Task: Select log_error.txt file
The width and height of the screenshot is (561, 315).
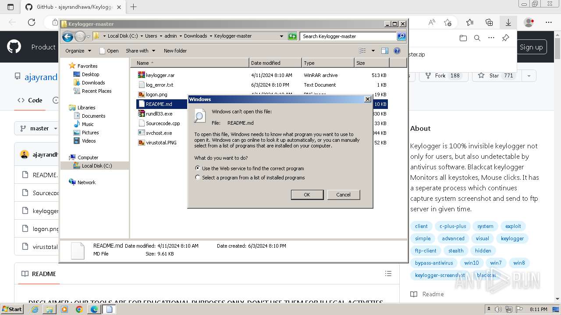Action: [x=160, y=85]
